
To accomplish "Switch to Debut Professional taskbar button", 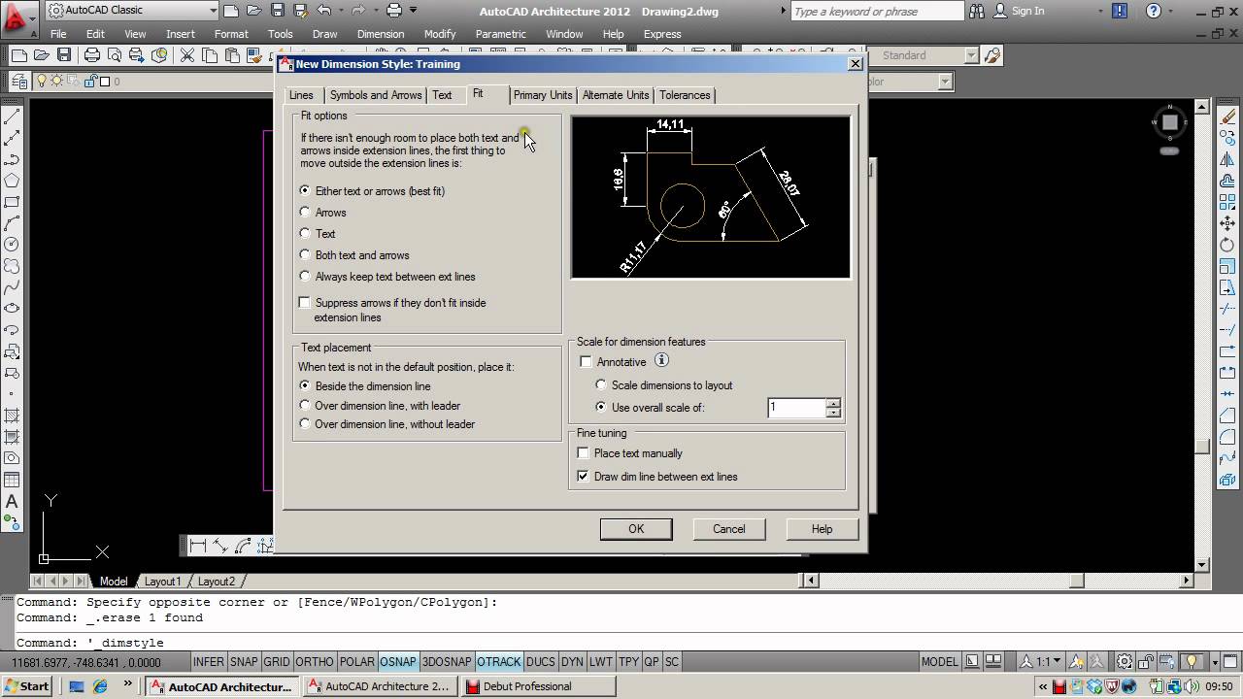I will (539, 686).
